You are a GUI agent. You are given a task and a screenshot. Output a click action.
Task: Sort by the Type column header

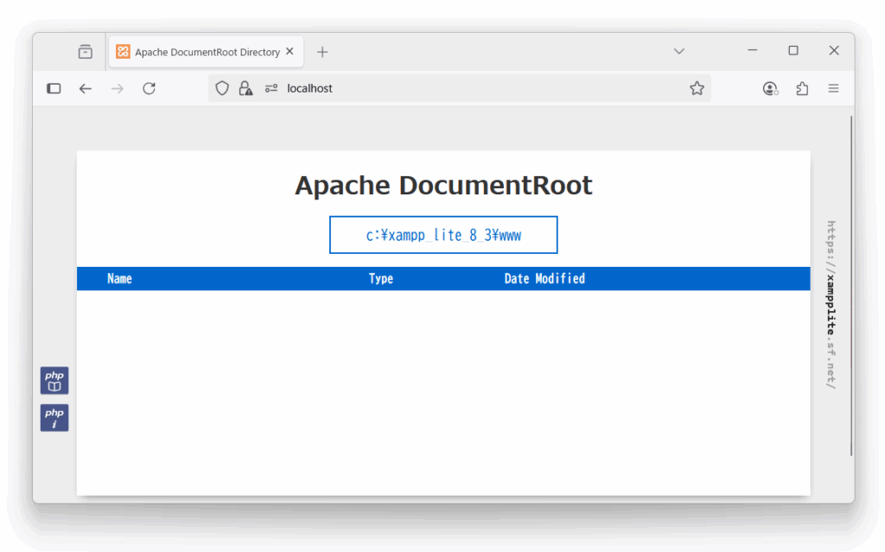pos(381,279)
